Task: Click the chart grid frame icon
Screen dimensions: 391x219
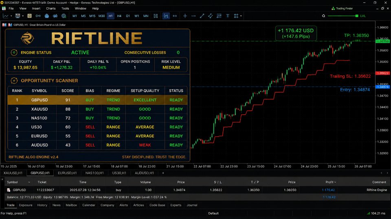Action: tap(156, 16)
